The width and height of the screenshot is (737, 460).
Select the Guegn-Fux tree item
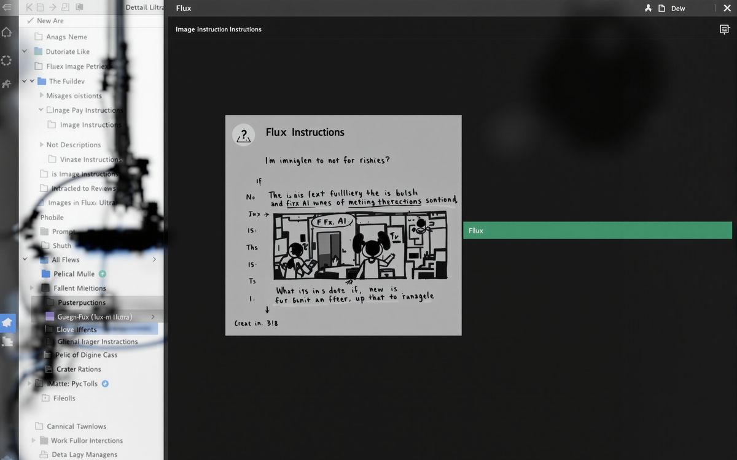[x=95, y=317]
